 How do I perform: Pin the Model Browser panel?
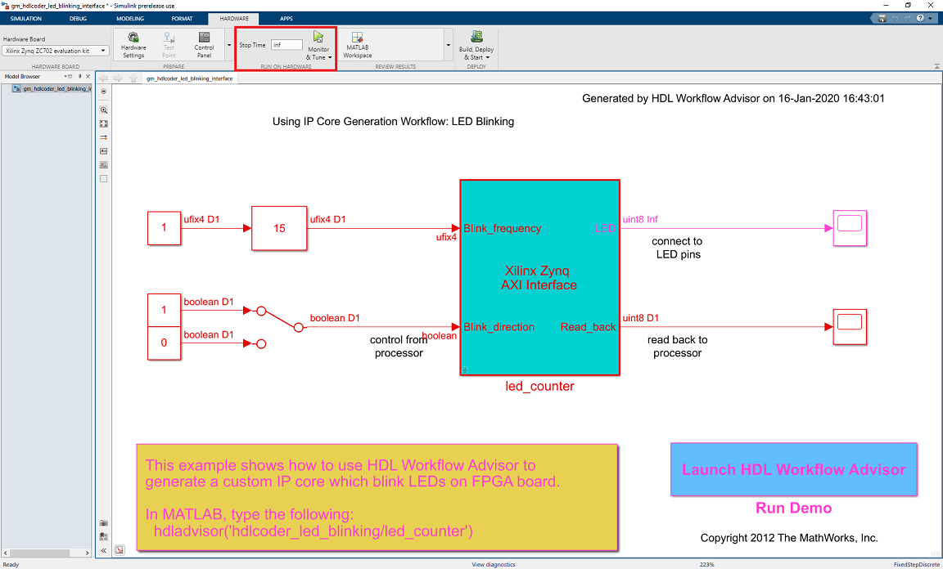pos(80,76)
